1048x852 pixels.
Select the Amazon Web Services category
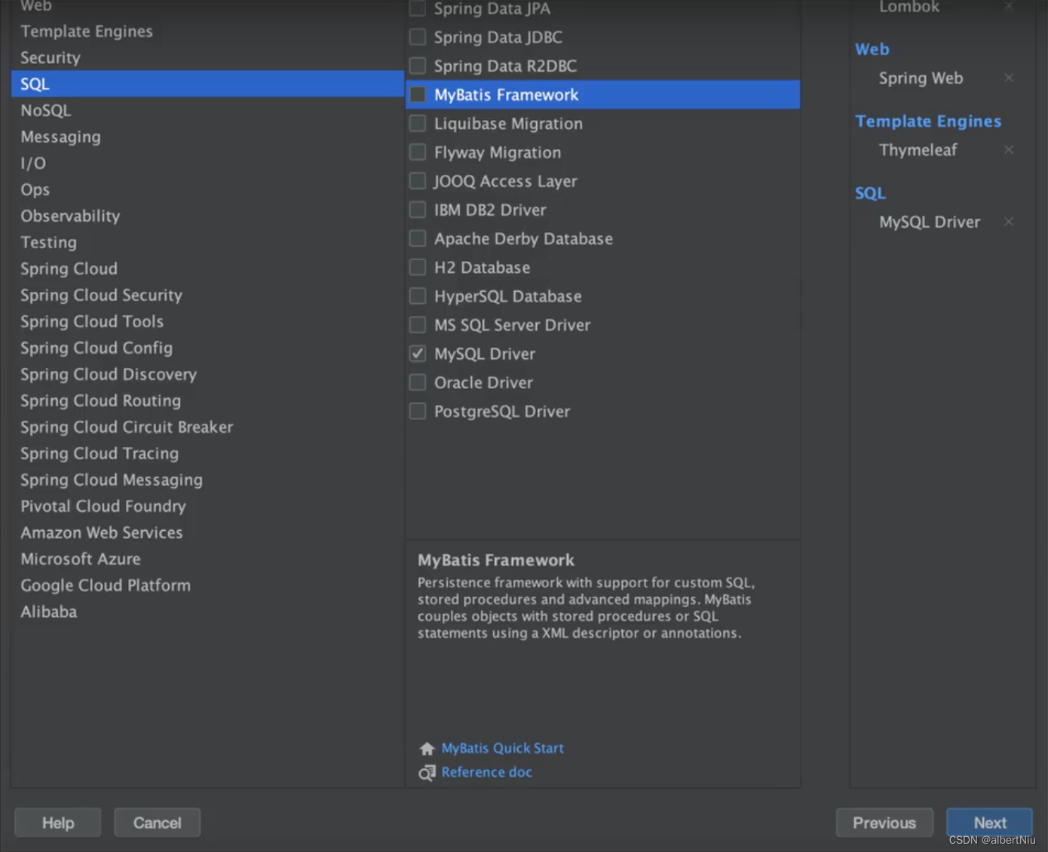tap(207, 533)
